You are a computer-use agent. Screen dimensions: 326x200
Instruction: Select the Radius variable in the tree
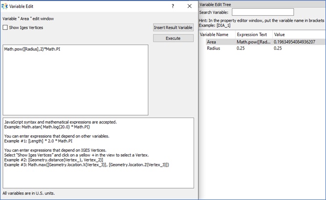(214, 48)
